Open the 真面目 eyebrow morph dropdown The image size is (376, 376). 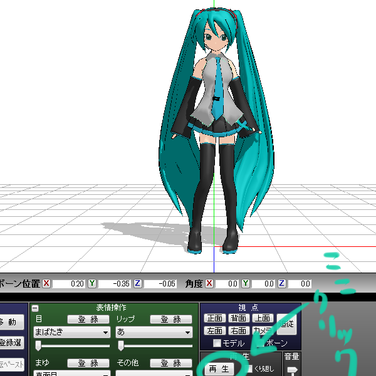72,373
